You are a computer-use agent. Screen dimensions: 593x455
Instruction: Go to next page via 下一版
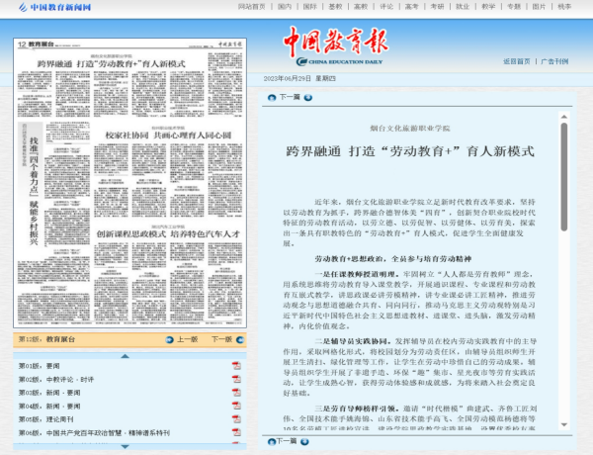221,339
